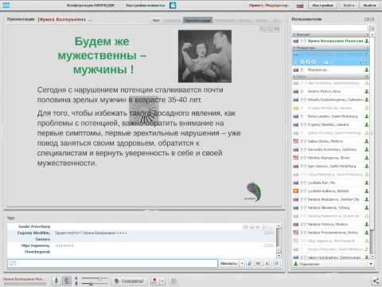Click the first round icon in highlighted user row
The height and width of the screenshot is (287, 382).
302,62
